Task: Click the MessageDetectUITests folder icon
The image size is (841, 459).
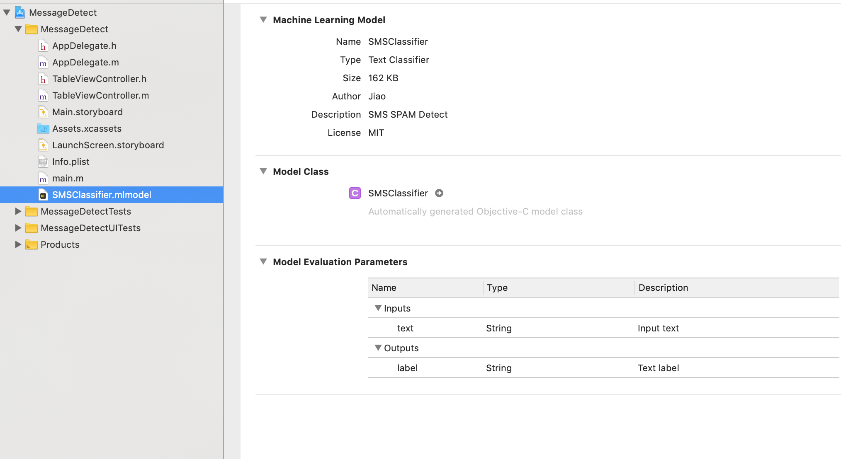Action: [x=32, y=228]
